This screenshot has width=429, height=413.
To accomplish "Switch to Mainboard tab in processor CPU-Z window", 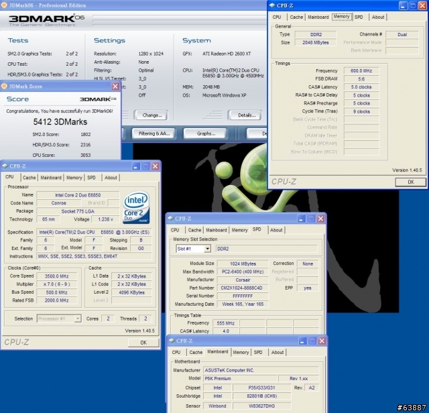I will point(51,178).
